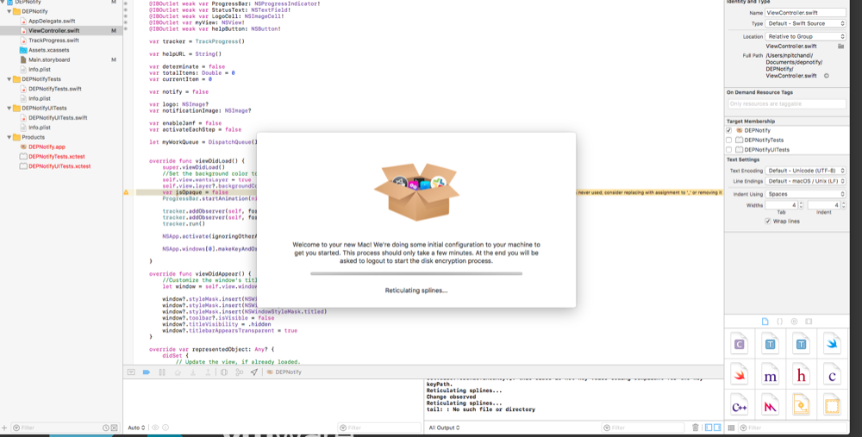
Task: Click the setup progress bar in dialog
Action: point(416,273)
